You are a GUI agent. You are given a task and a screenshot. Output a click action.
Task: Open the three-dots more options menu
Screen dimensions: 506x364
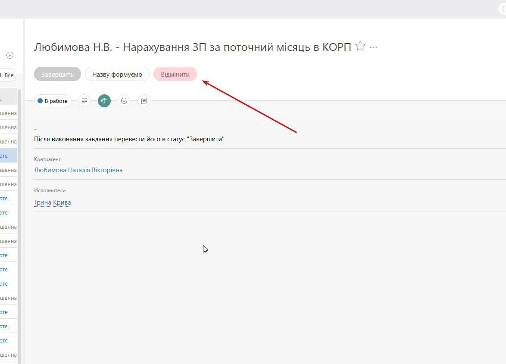(x=374, y=47)
